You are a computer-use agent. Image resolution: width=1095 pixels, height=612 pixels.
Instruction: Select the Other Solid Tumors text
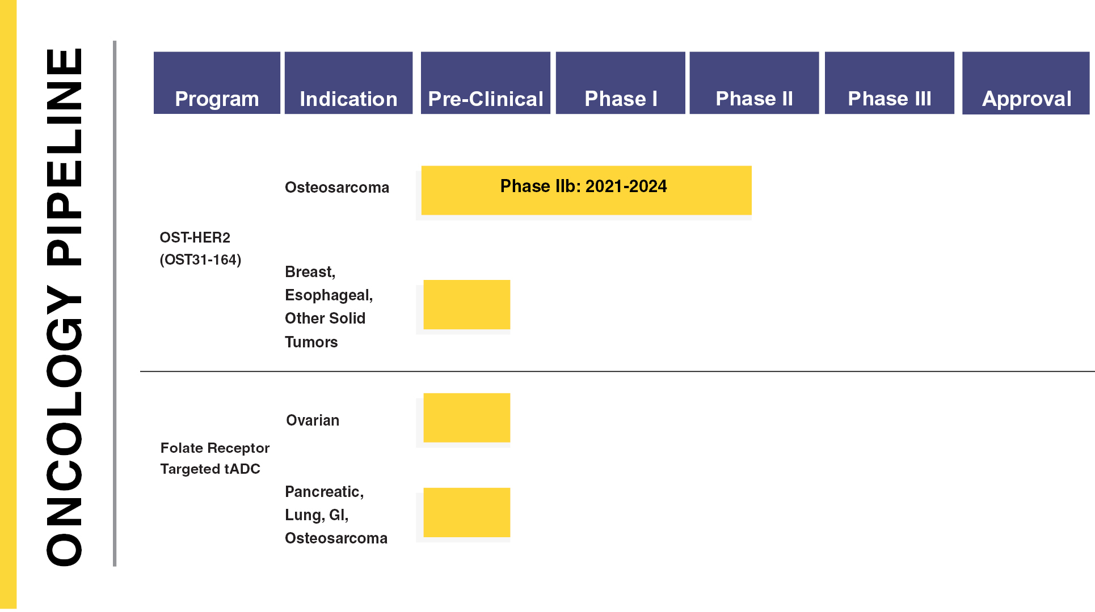(325, 330)
